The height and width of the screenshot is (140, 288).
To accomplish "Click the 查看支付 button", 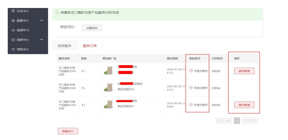I will click(x=68, y=131).
